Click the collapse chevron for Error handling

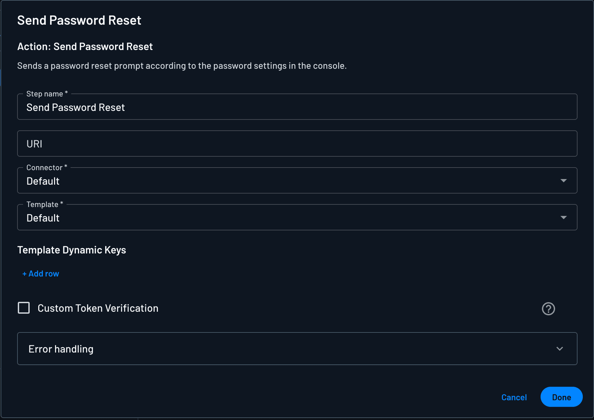pyautogui.click(x=559, y=349)
